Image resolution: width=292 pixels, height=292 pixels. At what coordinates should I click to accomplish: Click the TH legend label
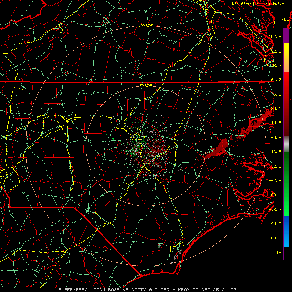(x=279, y=253)
